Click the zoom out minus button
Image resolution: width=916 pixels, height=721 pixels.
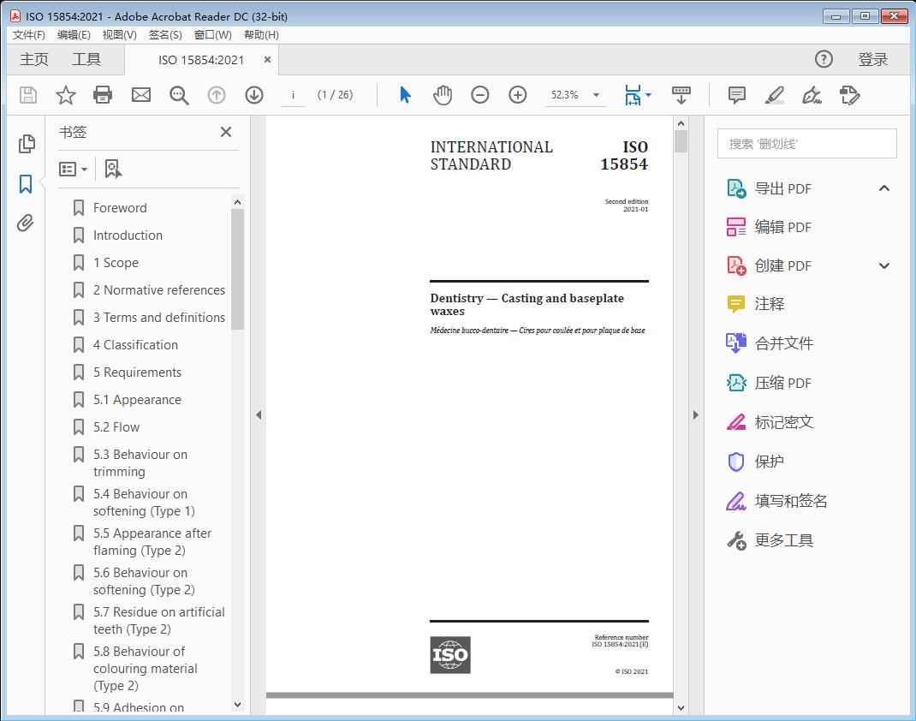tap(480, 95)
